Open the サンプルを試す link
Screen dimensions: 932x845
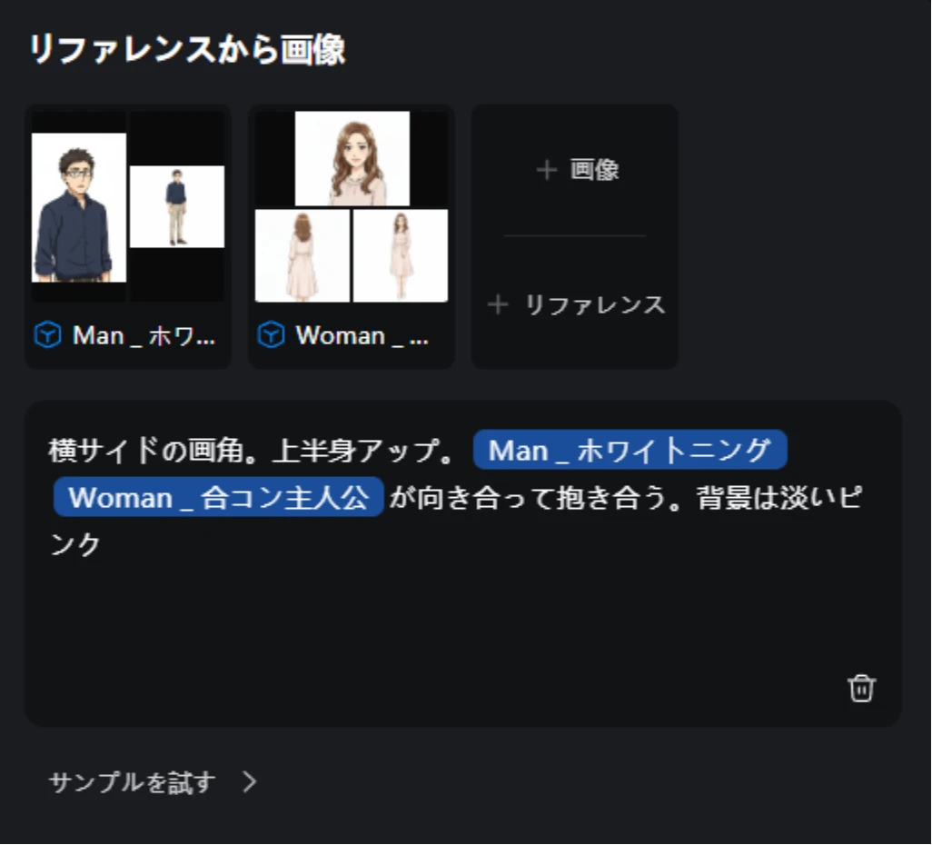pos(132,782)
